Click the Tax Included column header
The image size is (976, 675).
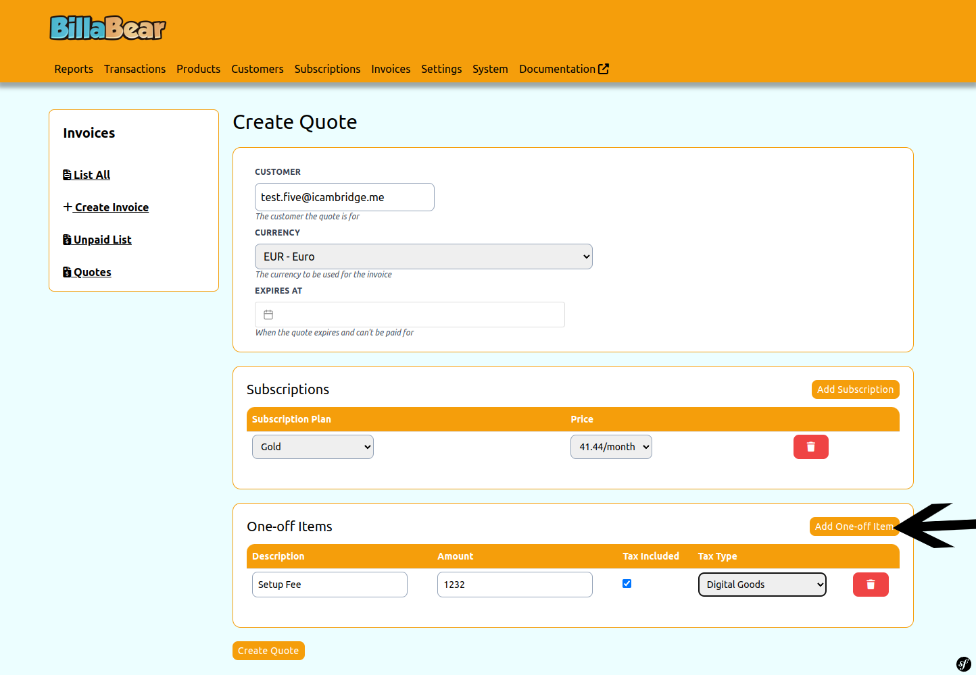(x=651, y=556)
